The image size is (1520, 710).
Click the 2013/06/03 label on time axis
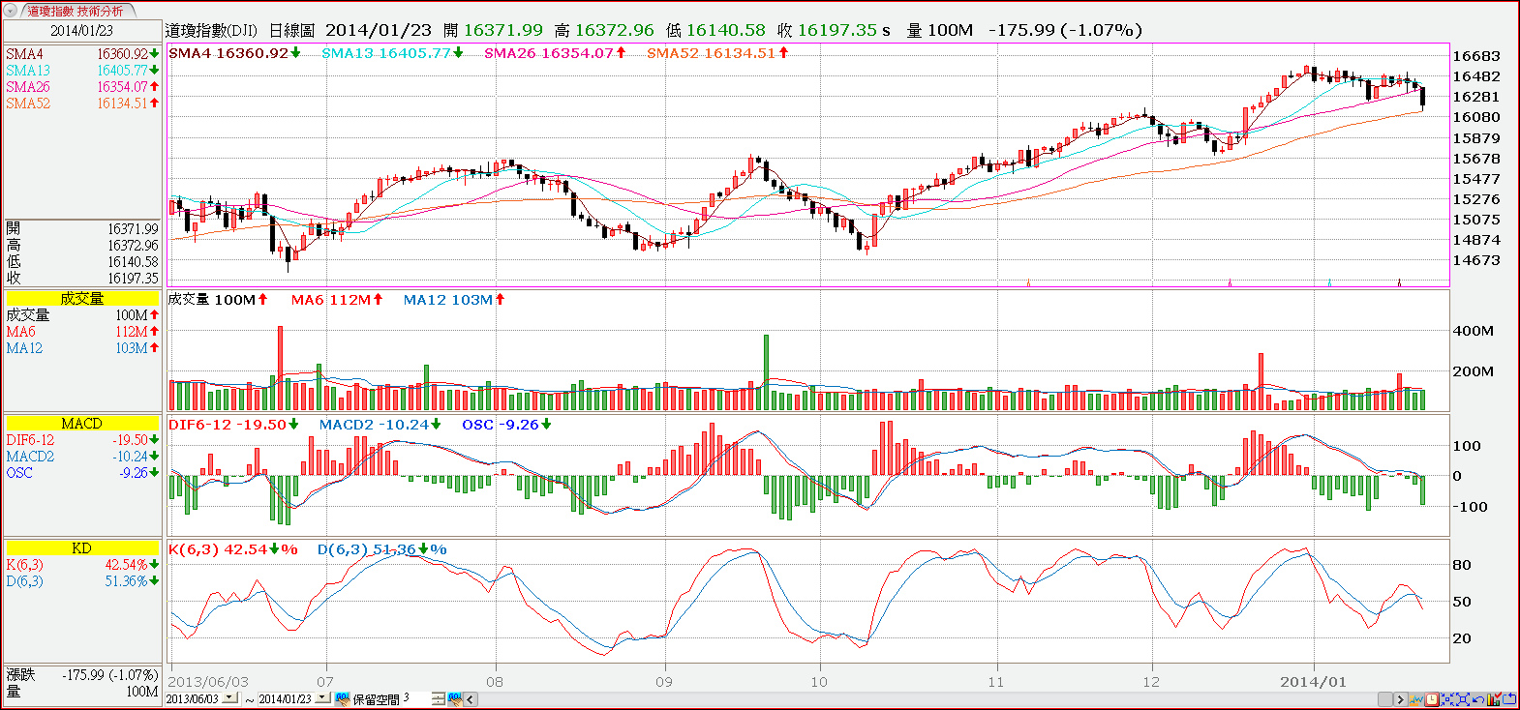(x=208, y=682)
